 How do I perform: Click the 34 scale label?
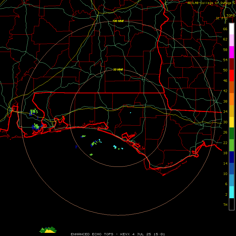(x=225, y=112)
